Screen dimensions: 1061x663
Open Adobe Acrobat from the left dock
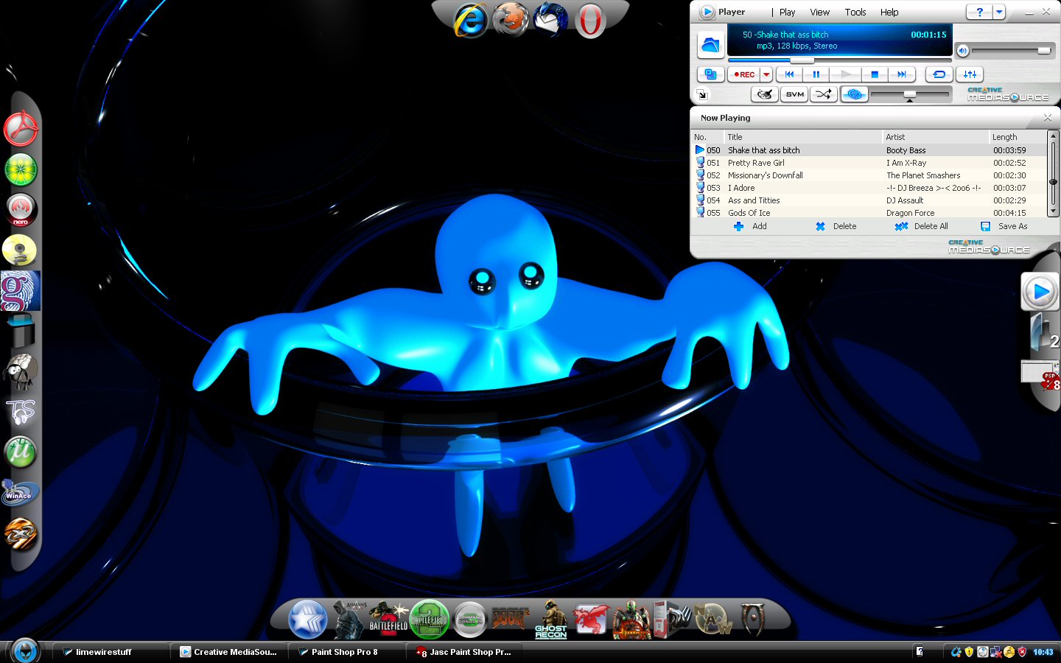pyautogui.click(x=21, y=129)
